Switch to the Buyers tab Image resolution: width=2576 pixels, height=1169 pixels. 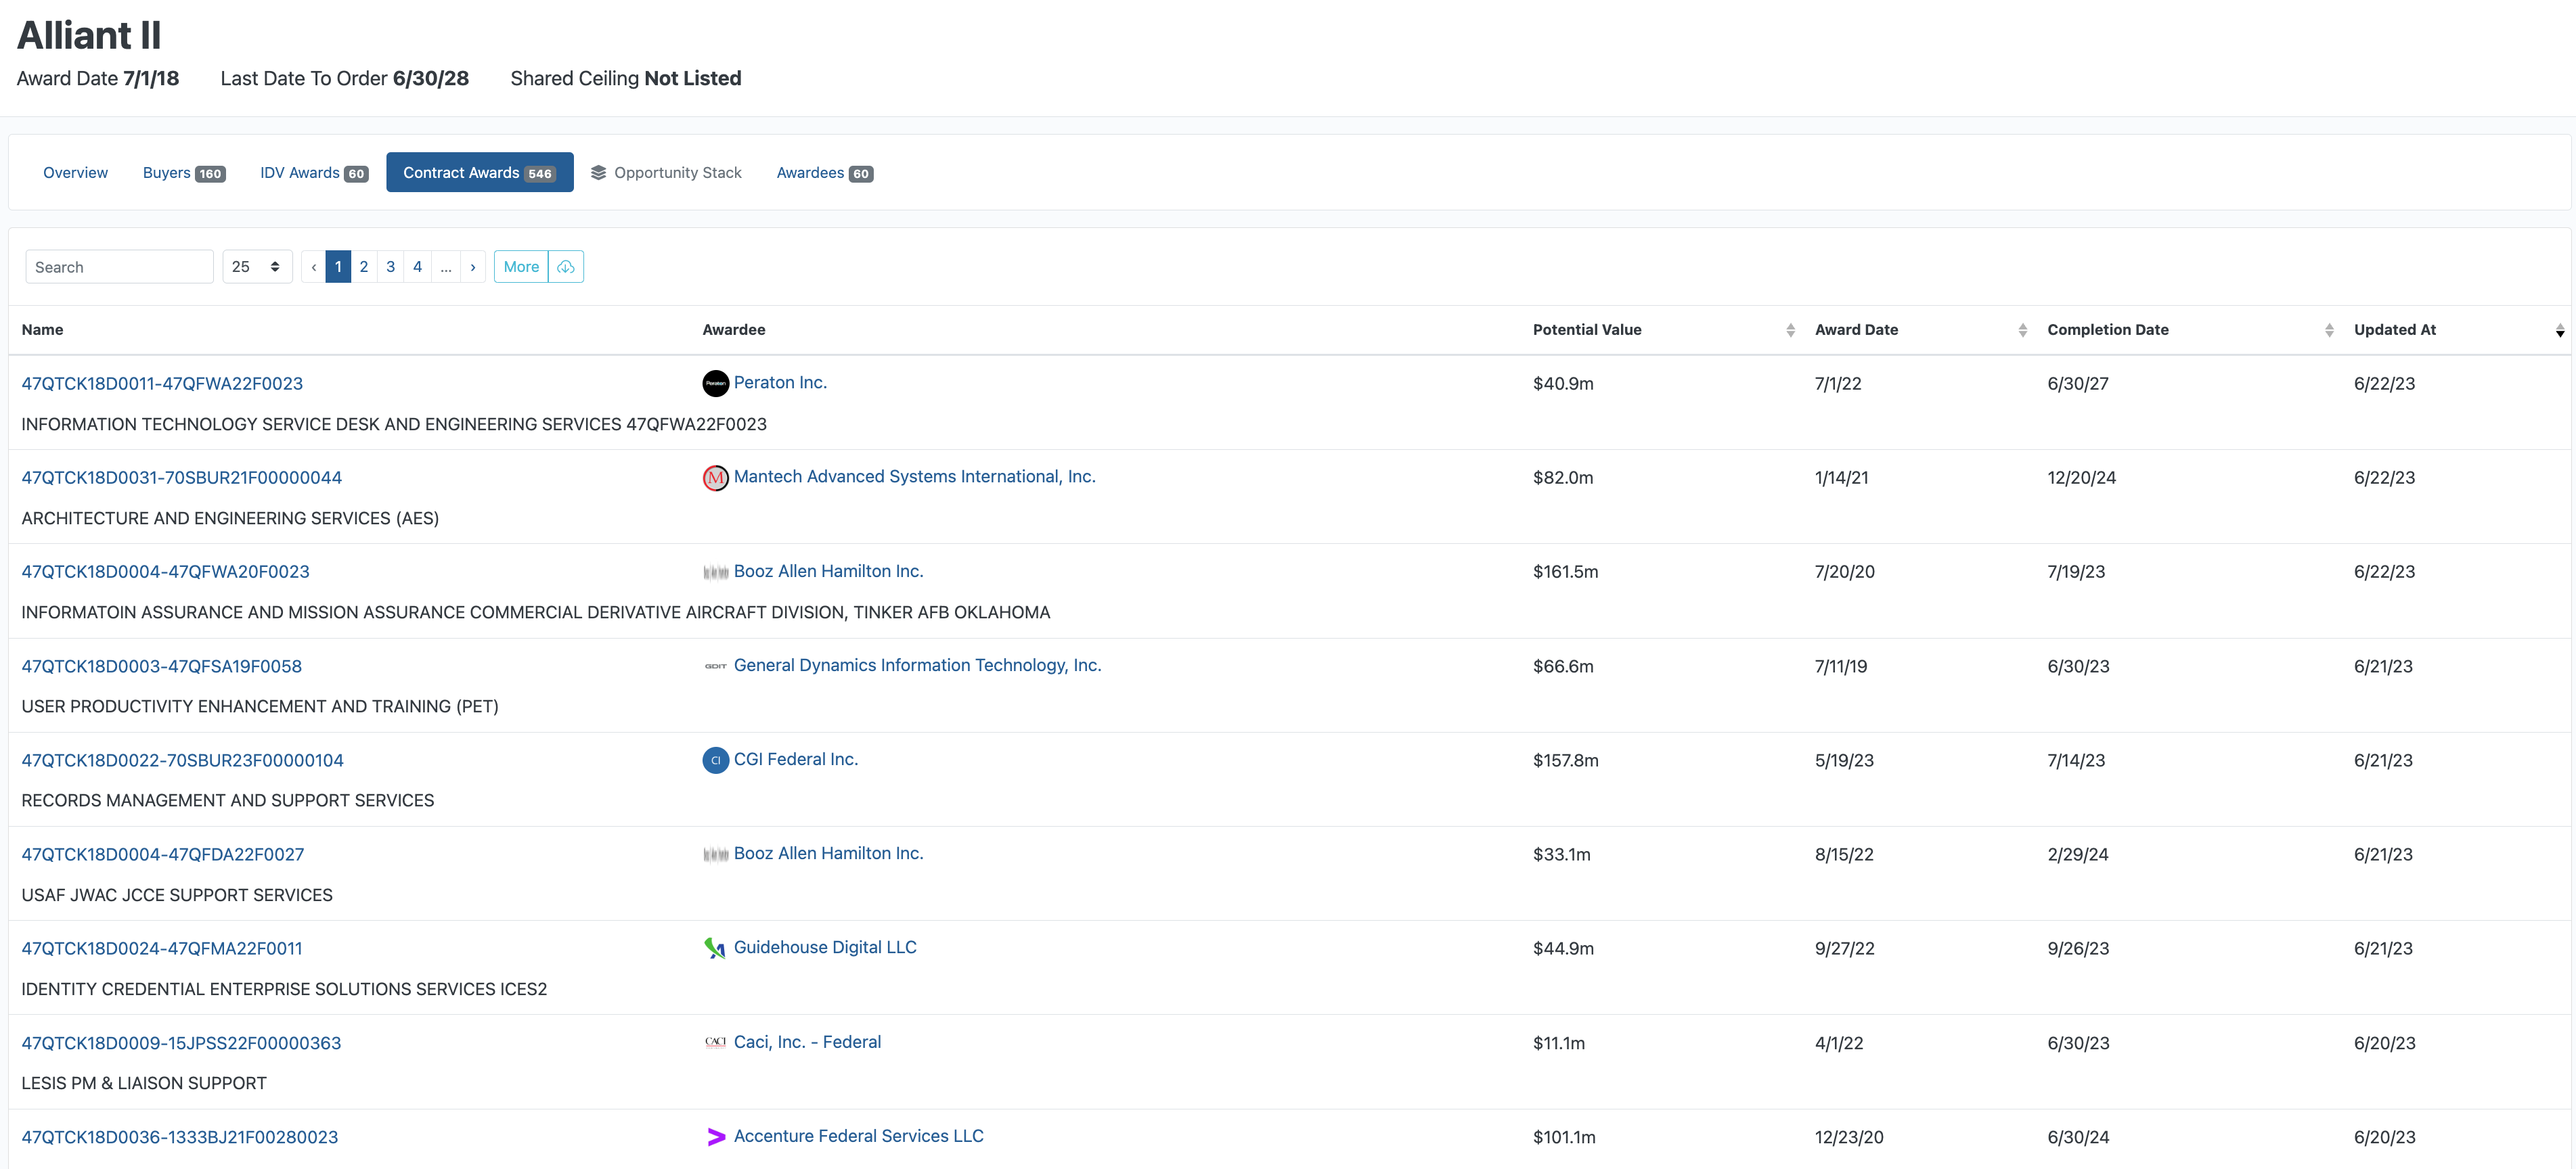tap(183, 173)
